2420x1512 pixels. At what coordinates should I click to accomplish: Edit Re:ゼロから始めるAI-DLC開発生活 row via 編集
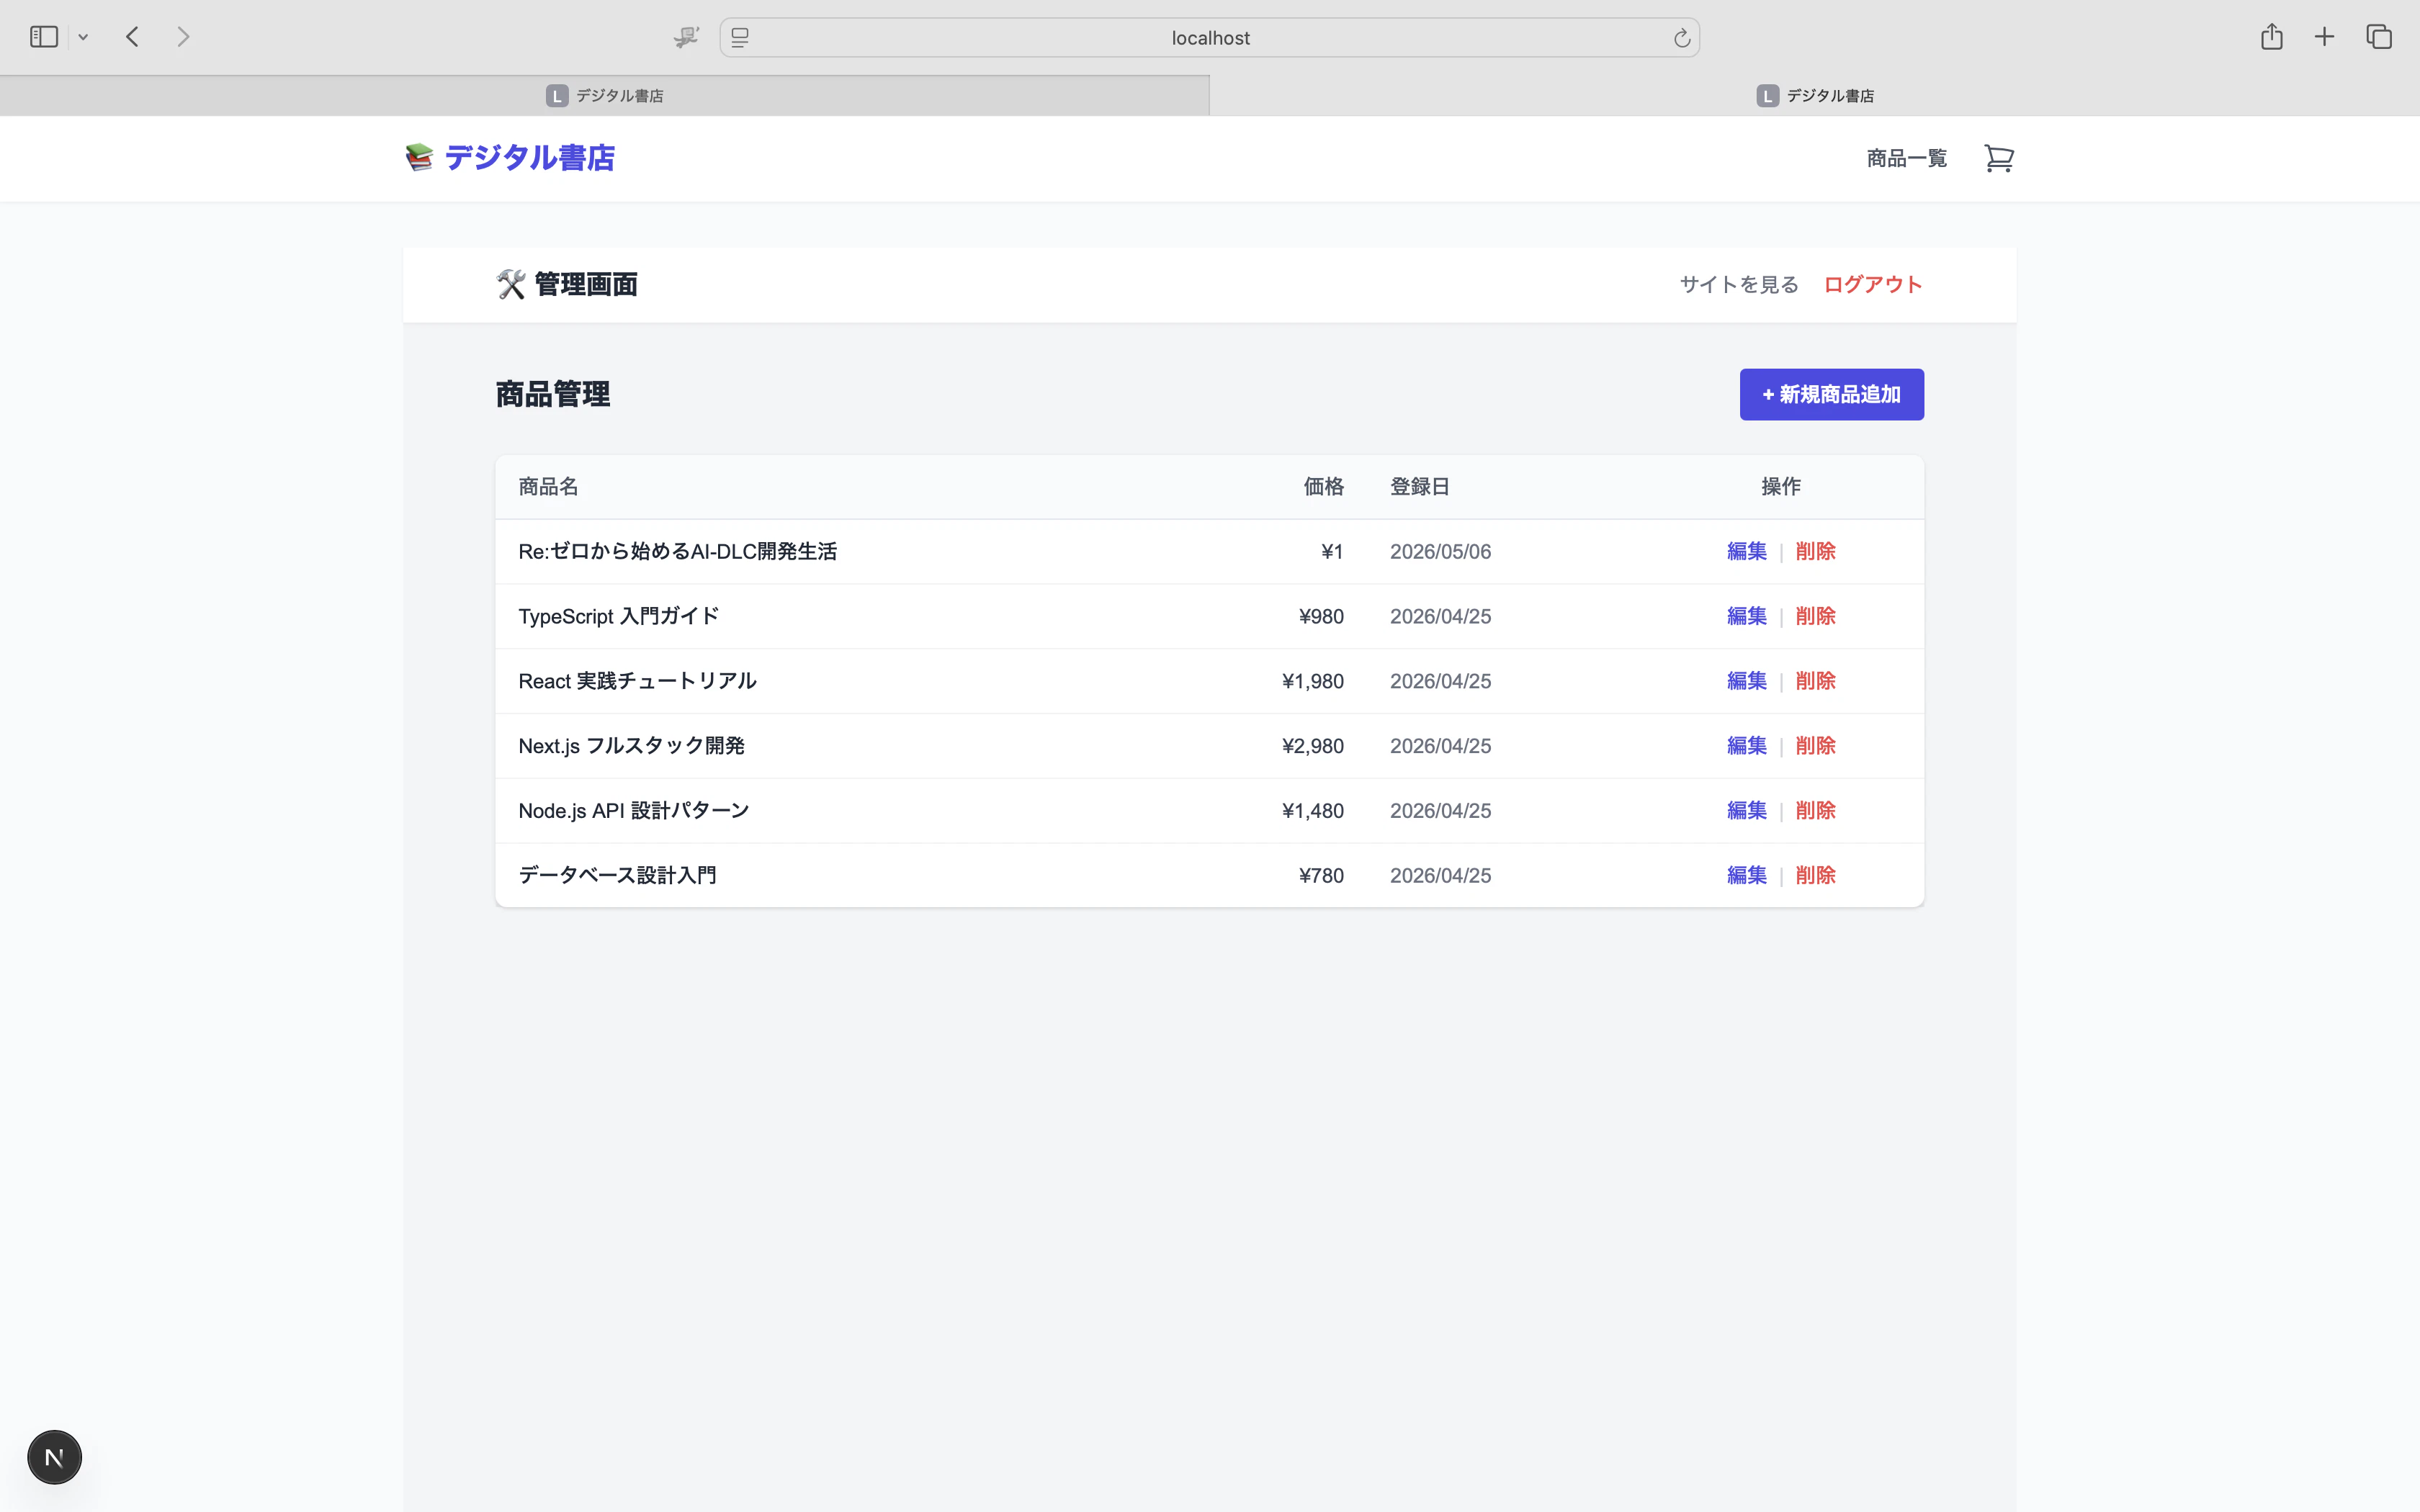[1746, 551]
